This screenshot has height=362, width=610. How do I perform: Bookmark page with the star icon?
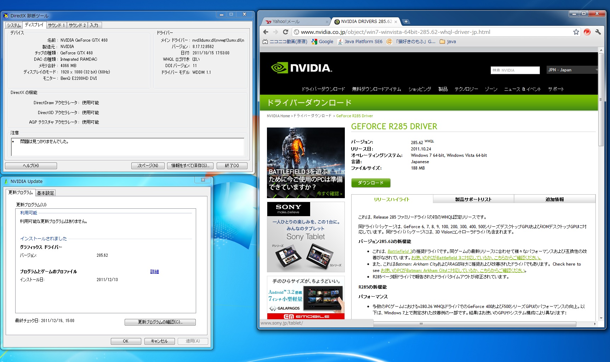pos(576,32)
